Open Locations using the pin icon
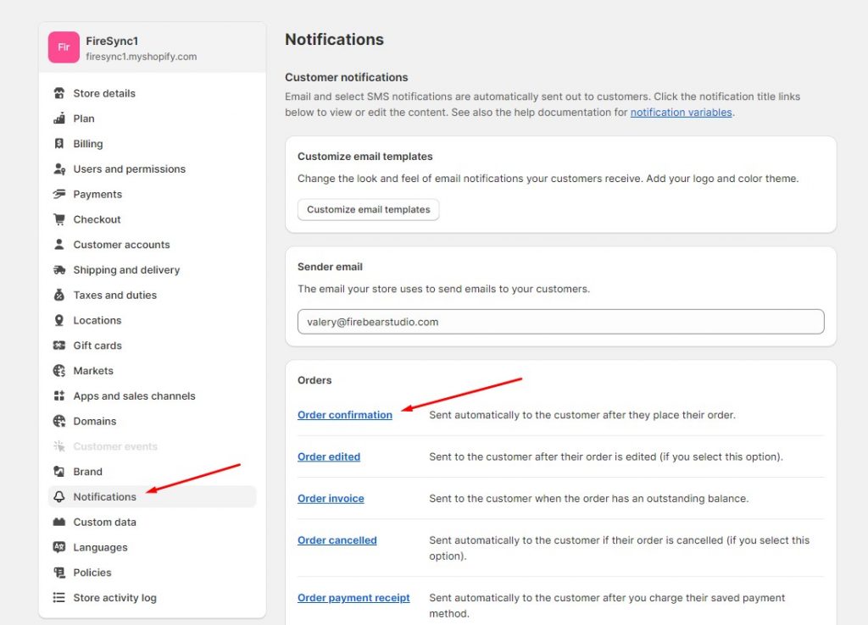 pos(58,320)
